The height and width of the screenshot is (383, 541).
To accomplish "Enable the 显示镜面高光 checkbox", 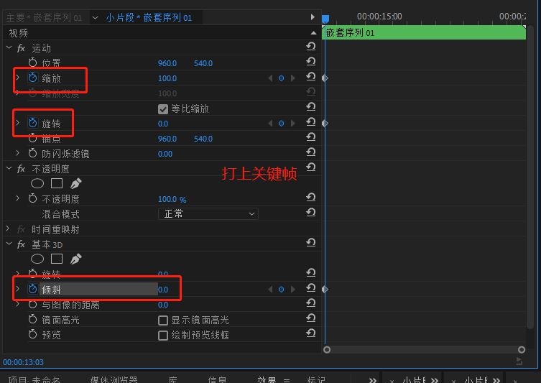I will point(163,320).
